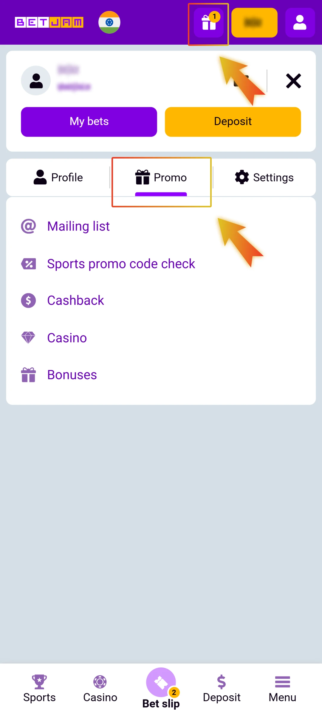Switch to the Settings tab

[x=264, y=177]
